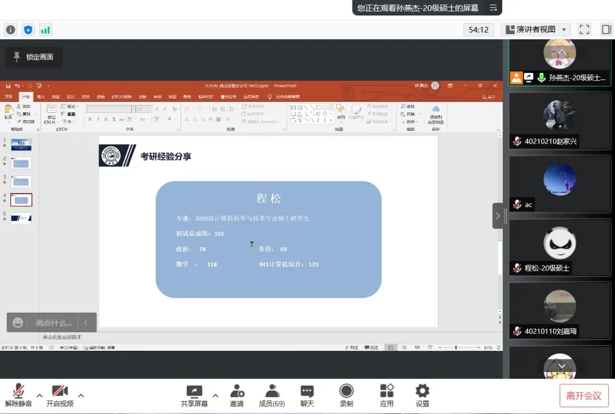This screenshot has height=414, width=615.
Task: Collapse the participant video panel
Action: tap(498, 216)
